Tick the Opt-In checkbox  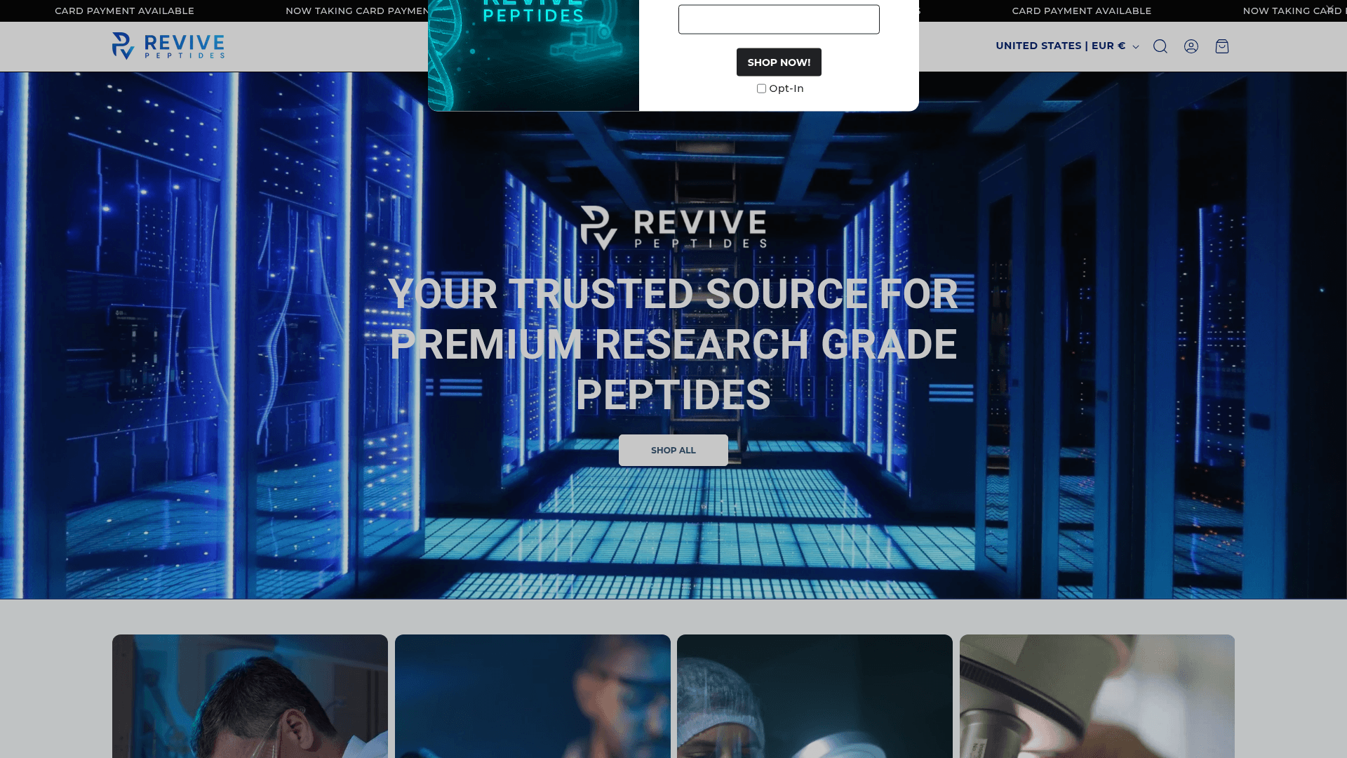click(761, 88)
